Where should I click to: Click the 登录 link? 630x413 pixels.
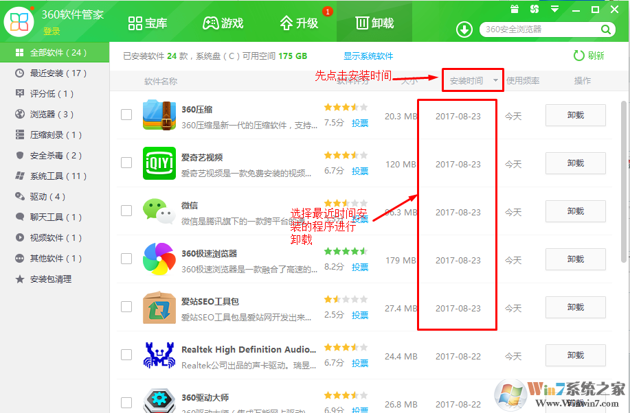[52, 32]
